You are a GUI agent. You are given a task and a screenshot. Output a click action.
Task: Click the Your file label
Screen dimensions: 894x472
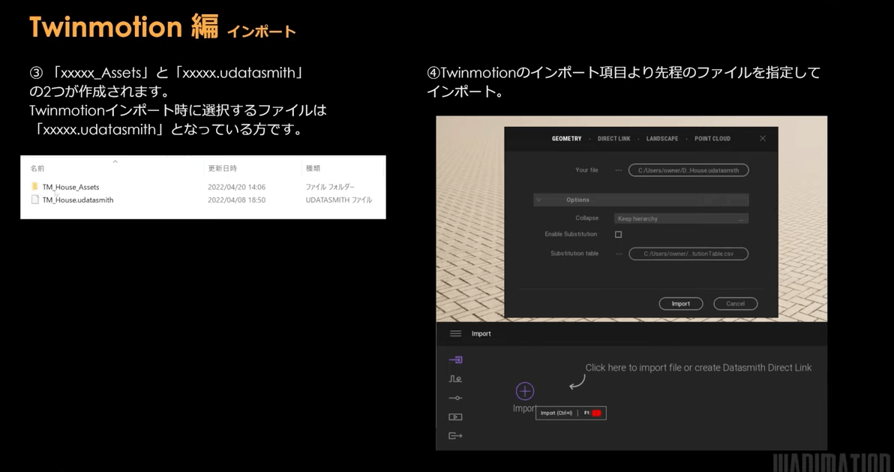[x=586, y=170]
